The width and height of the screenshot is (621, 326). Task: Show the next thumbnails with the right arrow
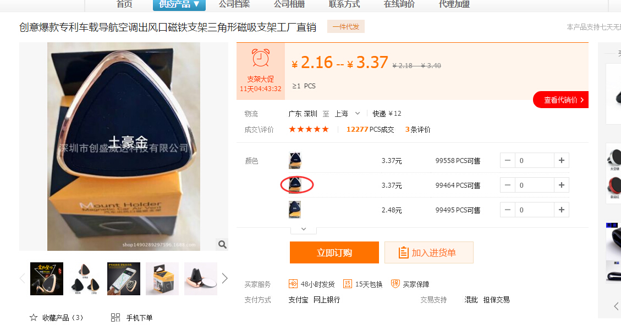pyautogui.click(x=224, y=279)
